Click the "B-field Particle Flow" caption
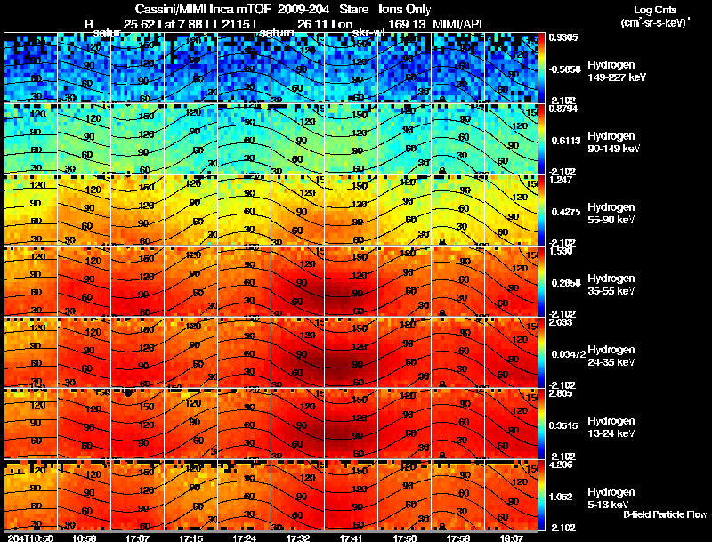This screenshot has width=712, height=542. click(x=665, y=514)
